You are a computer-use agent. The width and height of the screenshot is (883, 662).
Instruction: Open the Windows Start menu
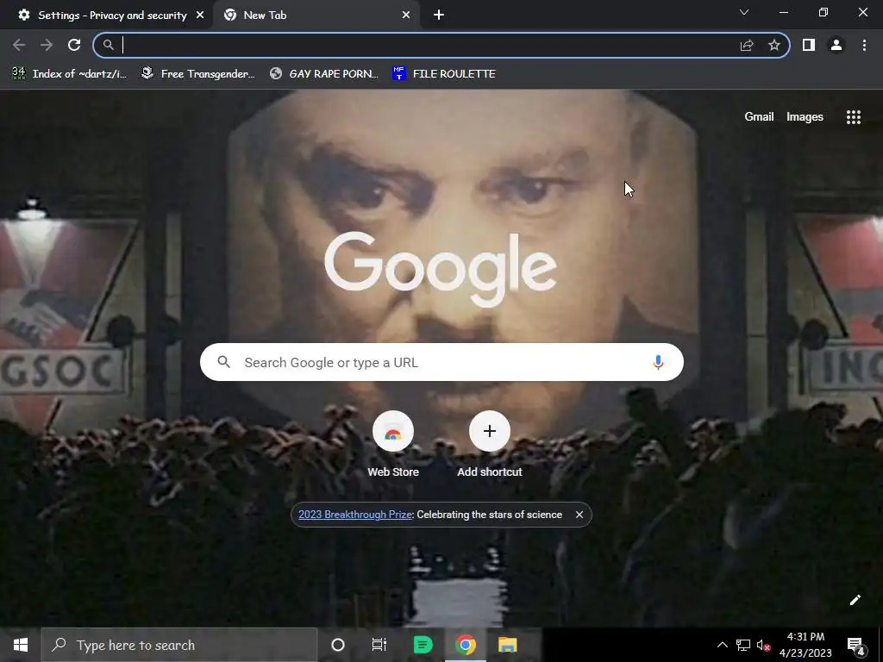21,645
